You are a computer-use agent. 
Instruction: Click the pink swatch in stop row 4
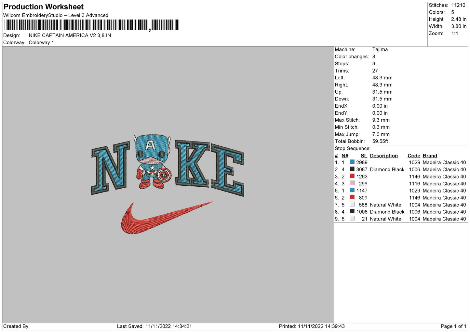tap(352, 183)
